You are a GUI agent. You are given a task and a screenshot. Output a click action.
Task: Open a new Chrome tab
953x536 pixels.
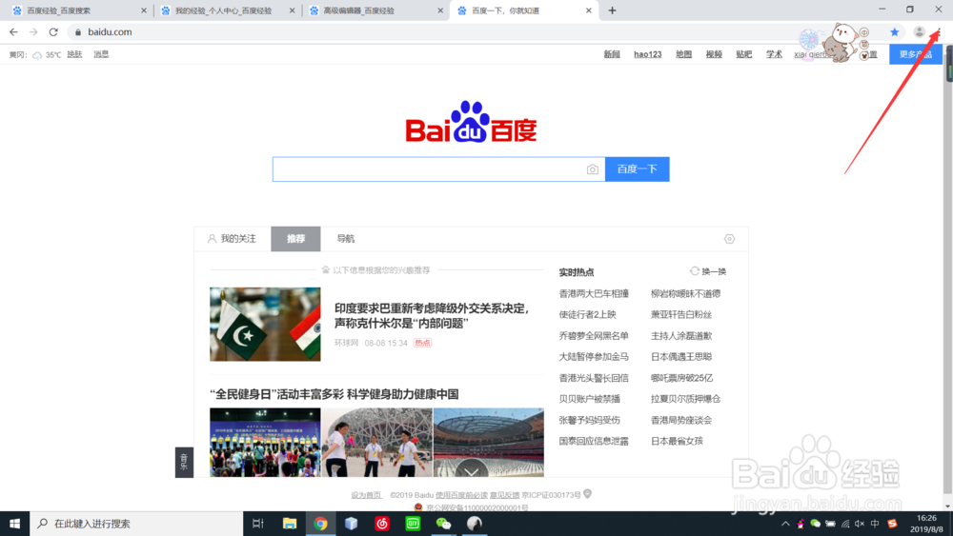612,10
